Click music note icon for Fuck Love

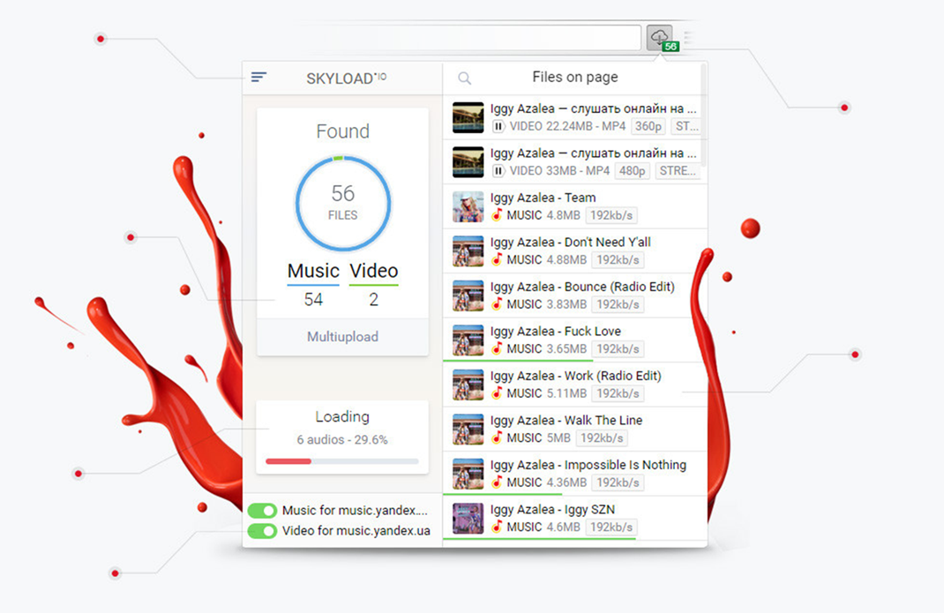point(498,348)
